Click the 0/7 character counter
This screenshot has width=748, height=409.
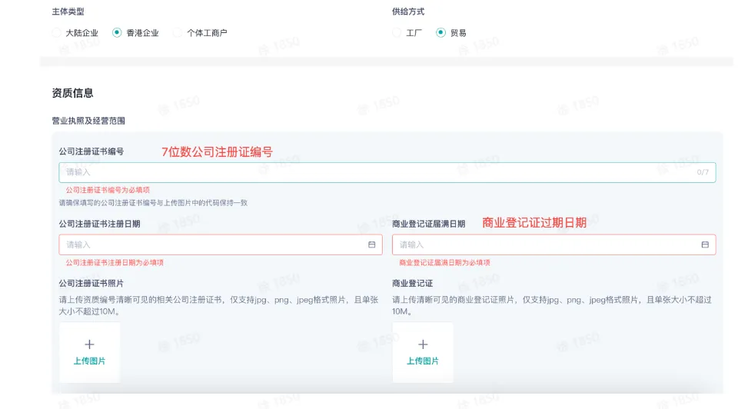coord(703,172)
